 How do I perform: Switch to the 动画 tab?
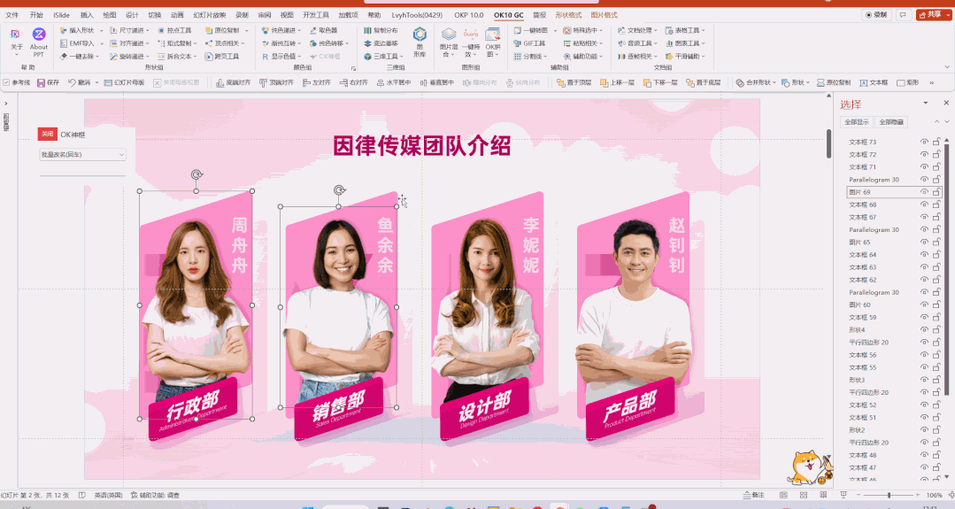click(x=177, y=15)
